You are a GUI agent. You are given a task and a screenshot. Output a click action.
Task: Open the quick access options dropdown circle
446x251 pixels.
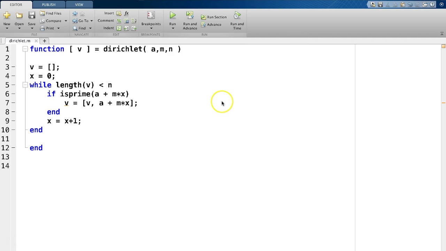[441, 5]
